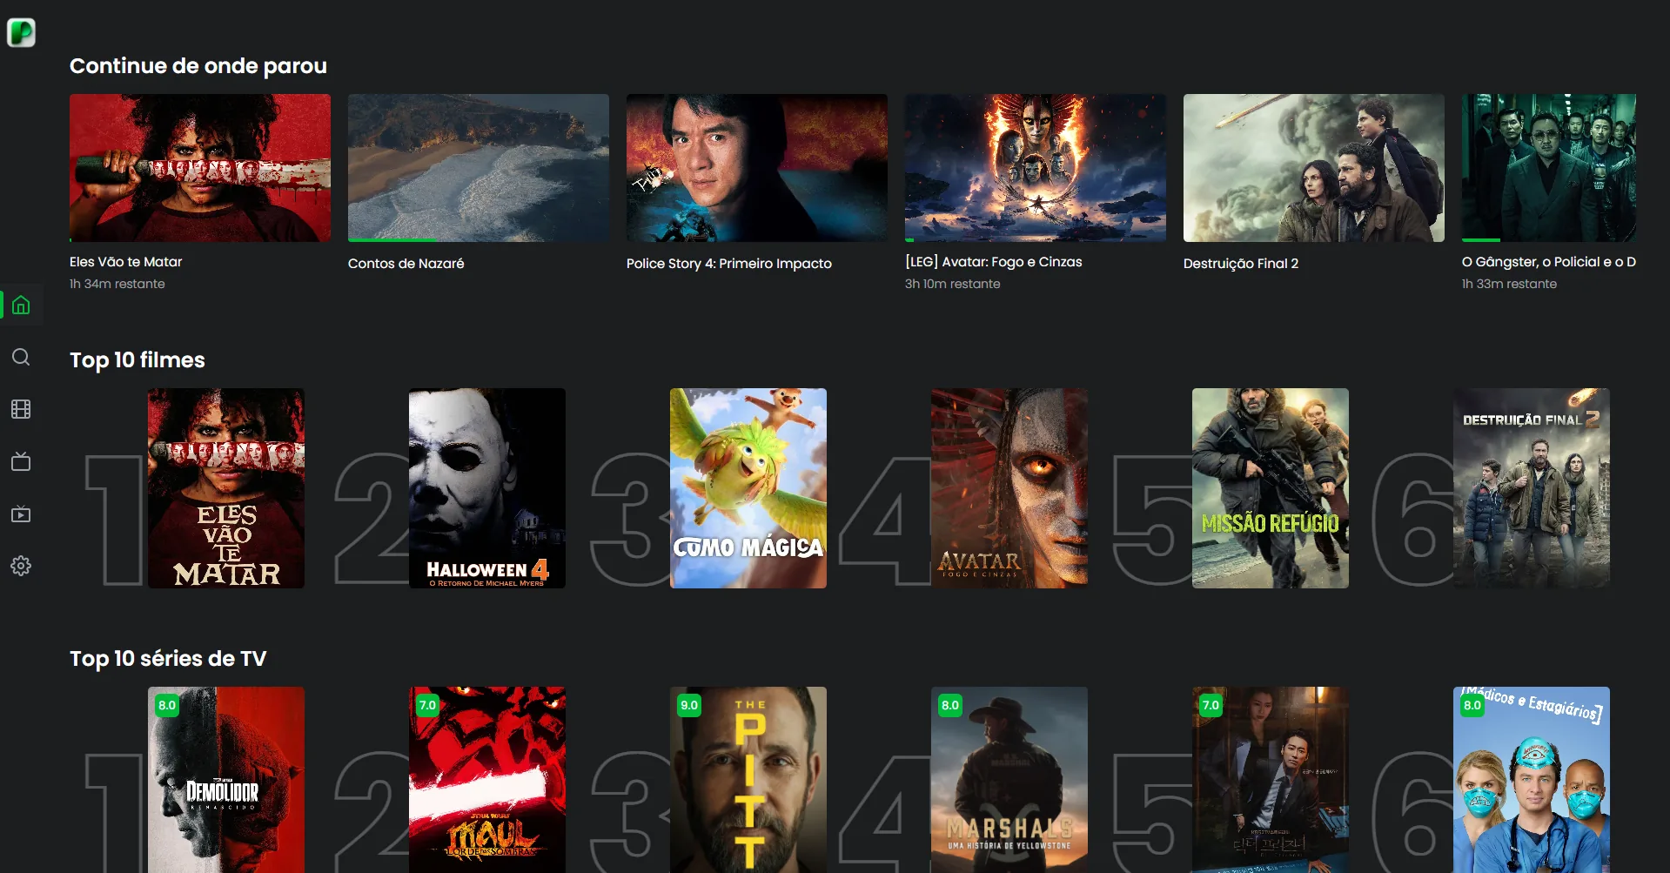Open The Pitt series poster
This screenshot has width=1670, height=873.
point(748,780)
